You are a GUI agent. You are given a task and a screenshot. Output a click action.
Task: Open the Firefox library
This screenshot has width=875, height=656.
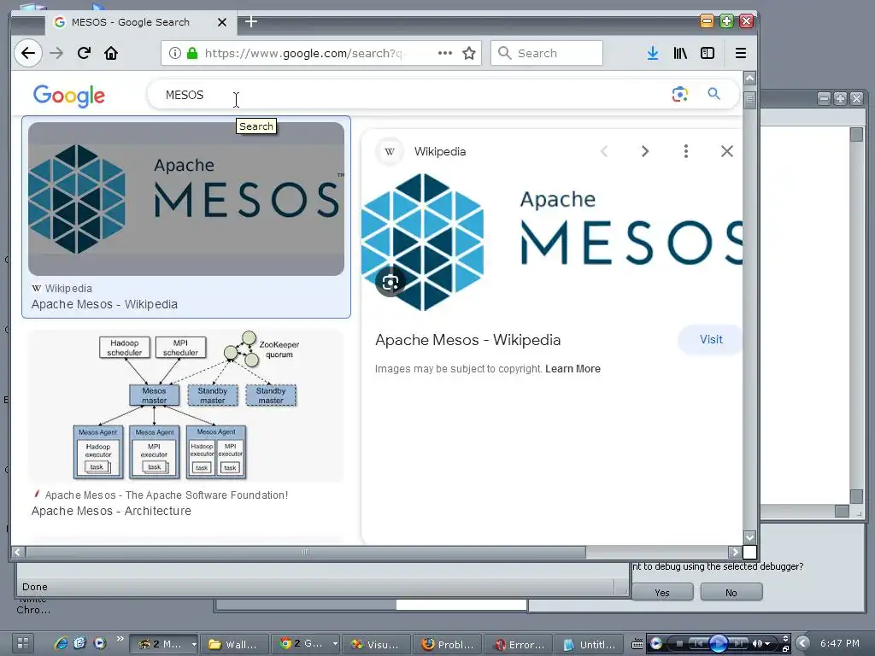click(x=679, y=53)
